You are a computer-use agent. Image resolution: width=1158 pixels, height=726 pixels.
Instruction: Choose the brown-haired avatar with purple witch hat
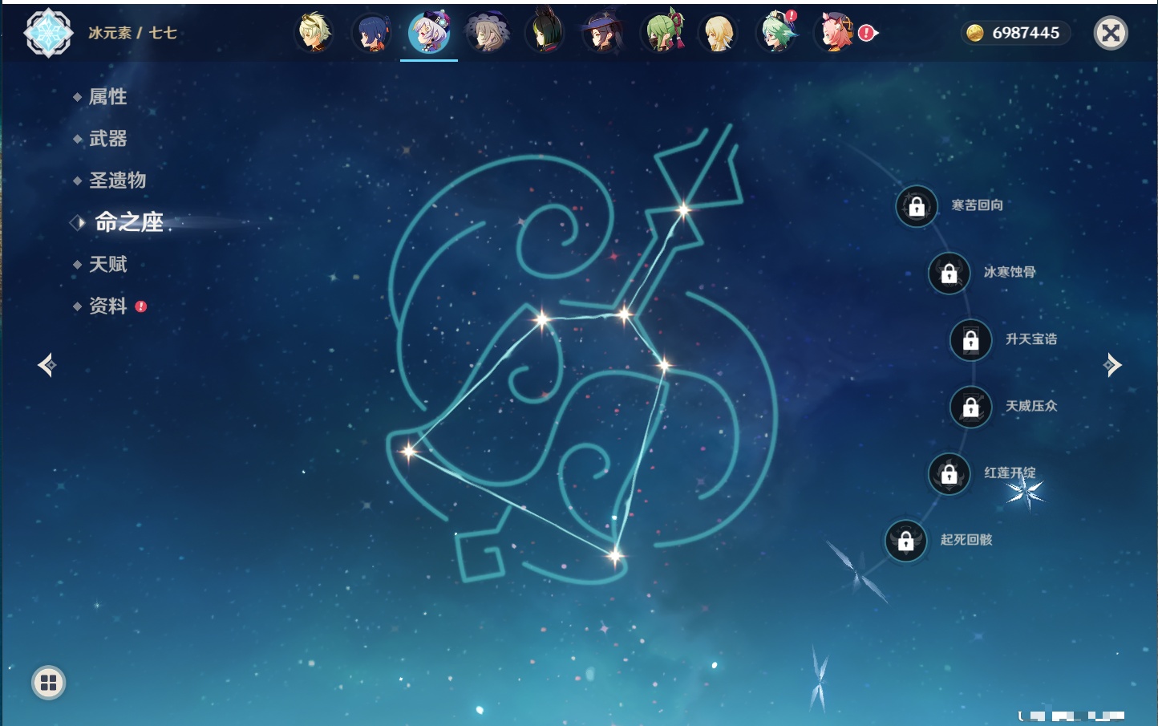(x=487, y=33)
